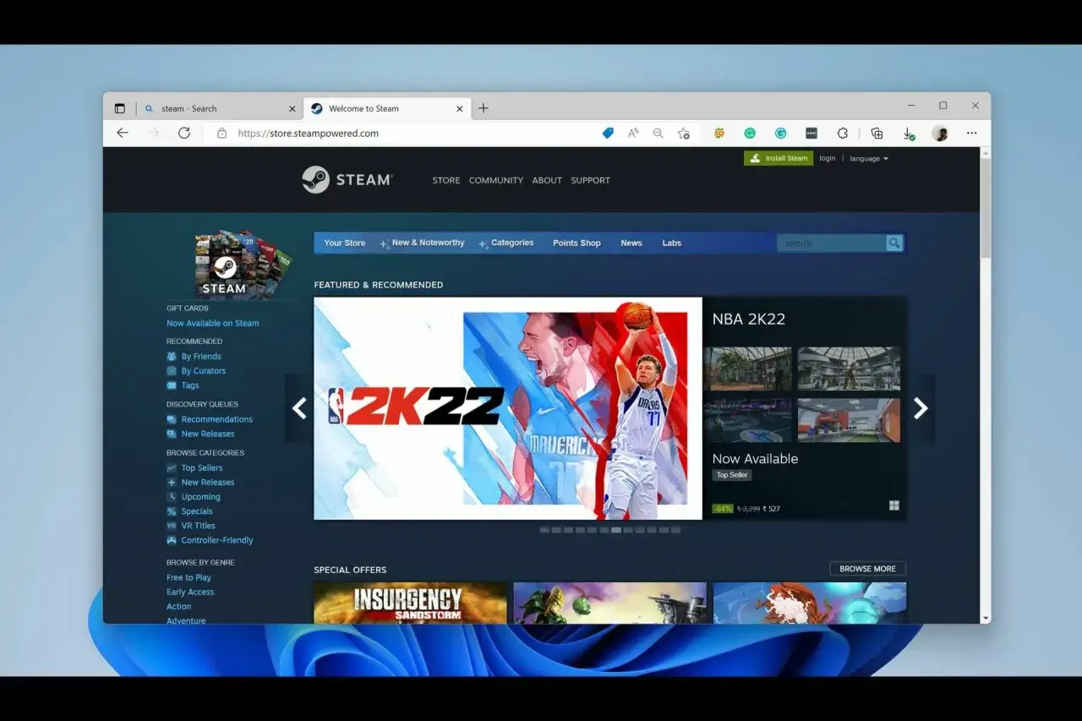Open the browser Collections icon

(x=877, y=133)
